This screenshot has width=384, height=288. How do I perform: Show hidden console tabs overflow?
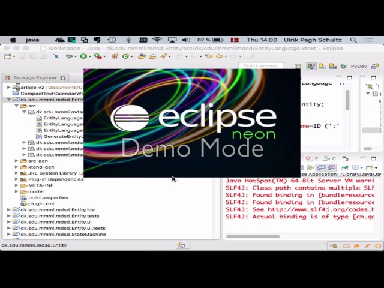[346, 158]
